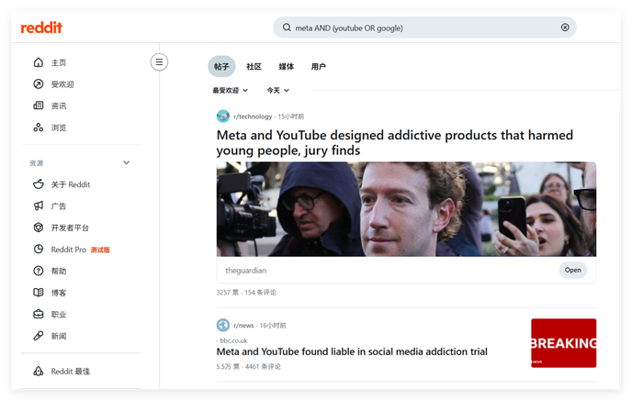Open the 今天 time filter dropdown
The height and width of the screenshot is (401, 632).
click(x=278, y=91)
